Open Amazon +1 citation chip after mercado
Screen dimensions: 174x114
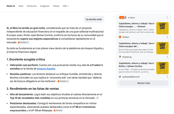coord(23,42)
